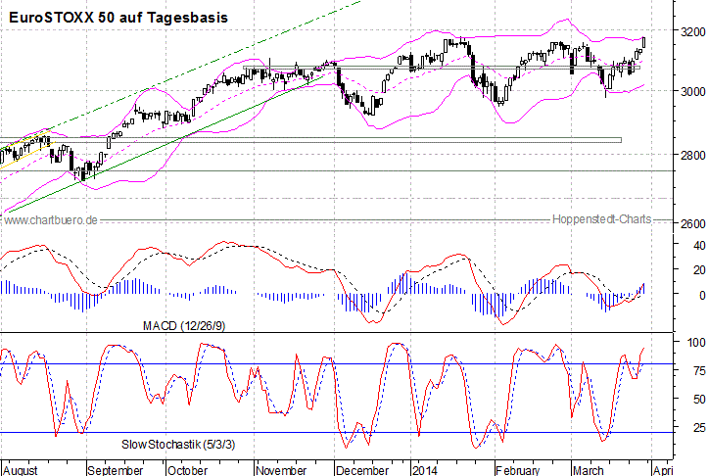The image size is (708, 476).
Task: Click the December month label
Action: tap(362, 470)
